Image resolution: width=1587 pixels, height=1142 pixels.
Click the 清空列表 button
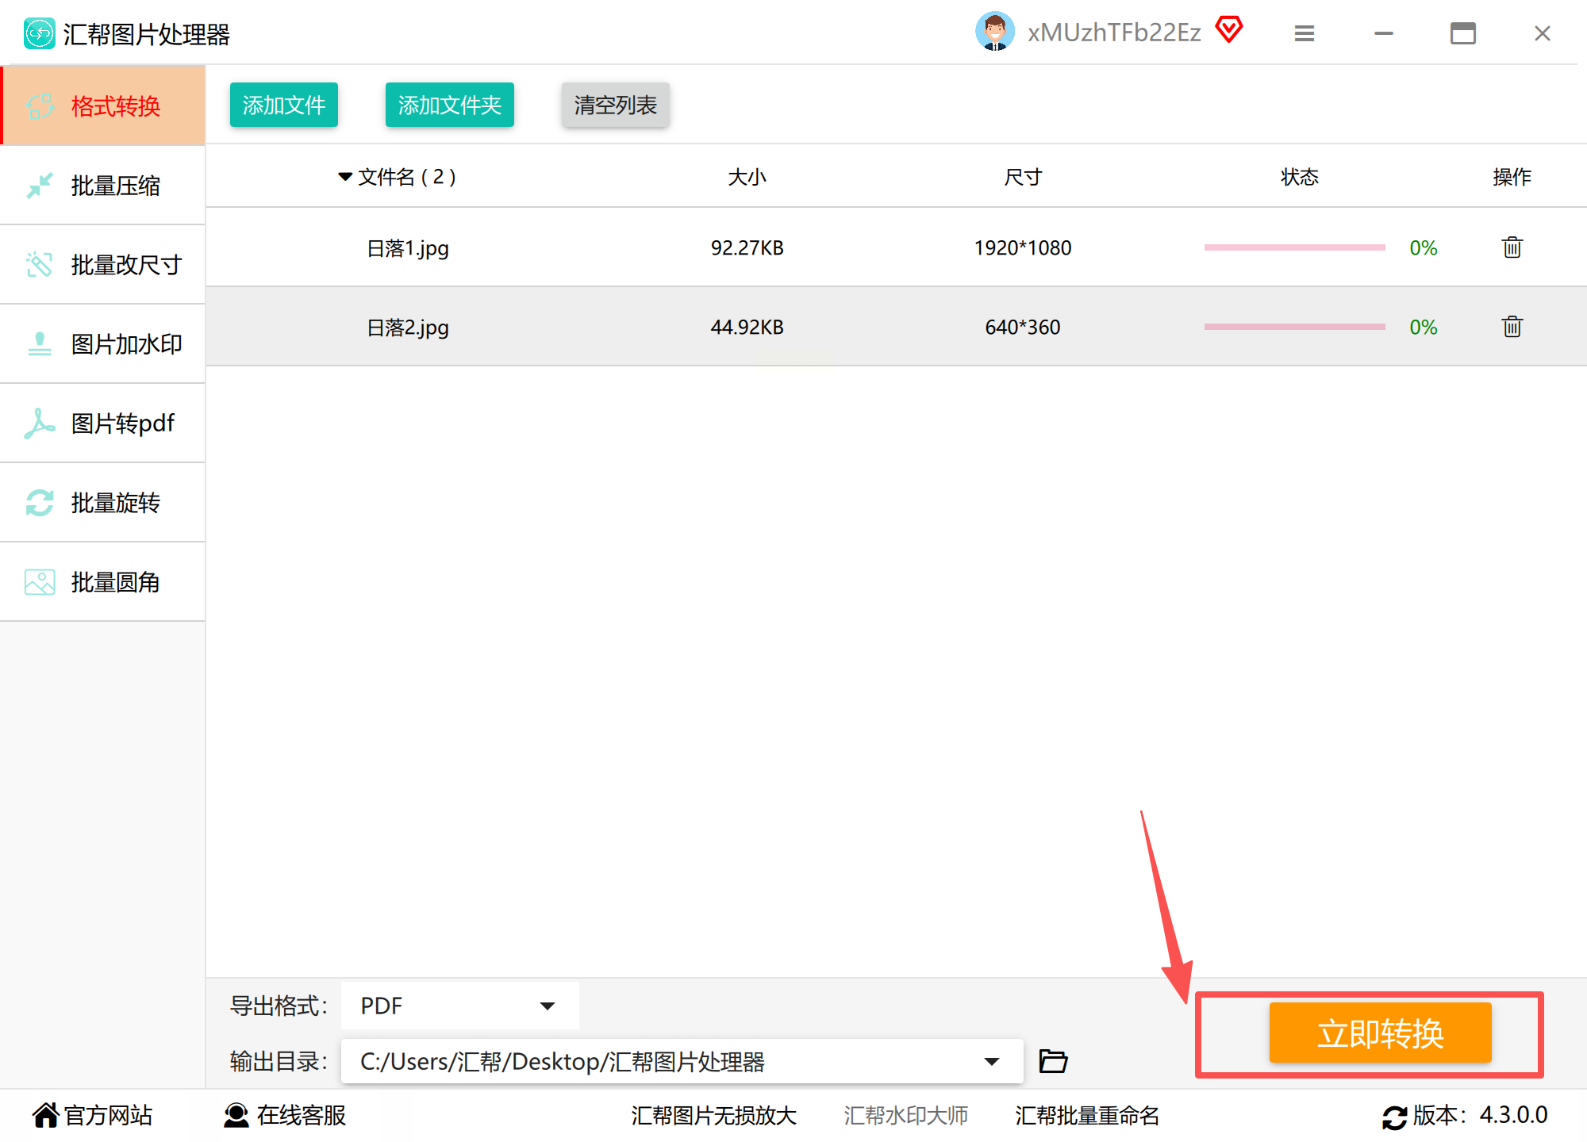(x=615, y=105)
